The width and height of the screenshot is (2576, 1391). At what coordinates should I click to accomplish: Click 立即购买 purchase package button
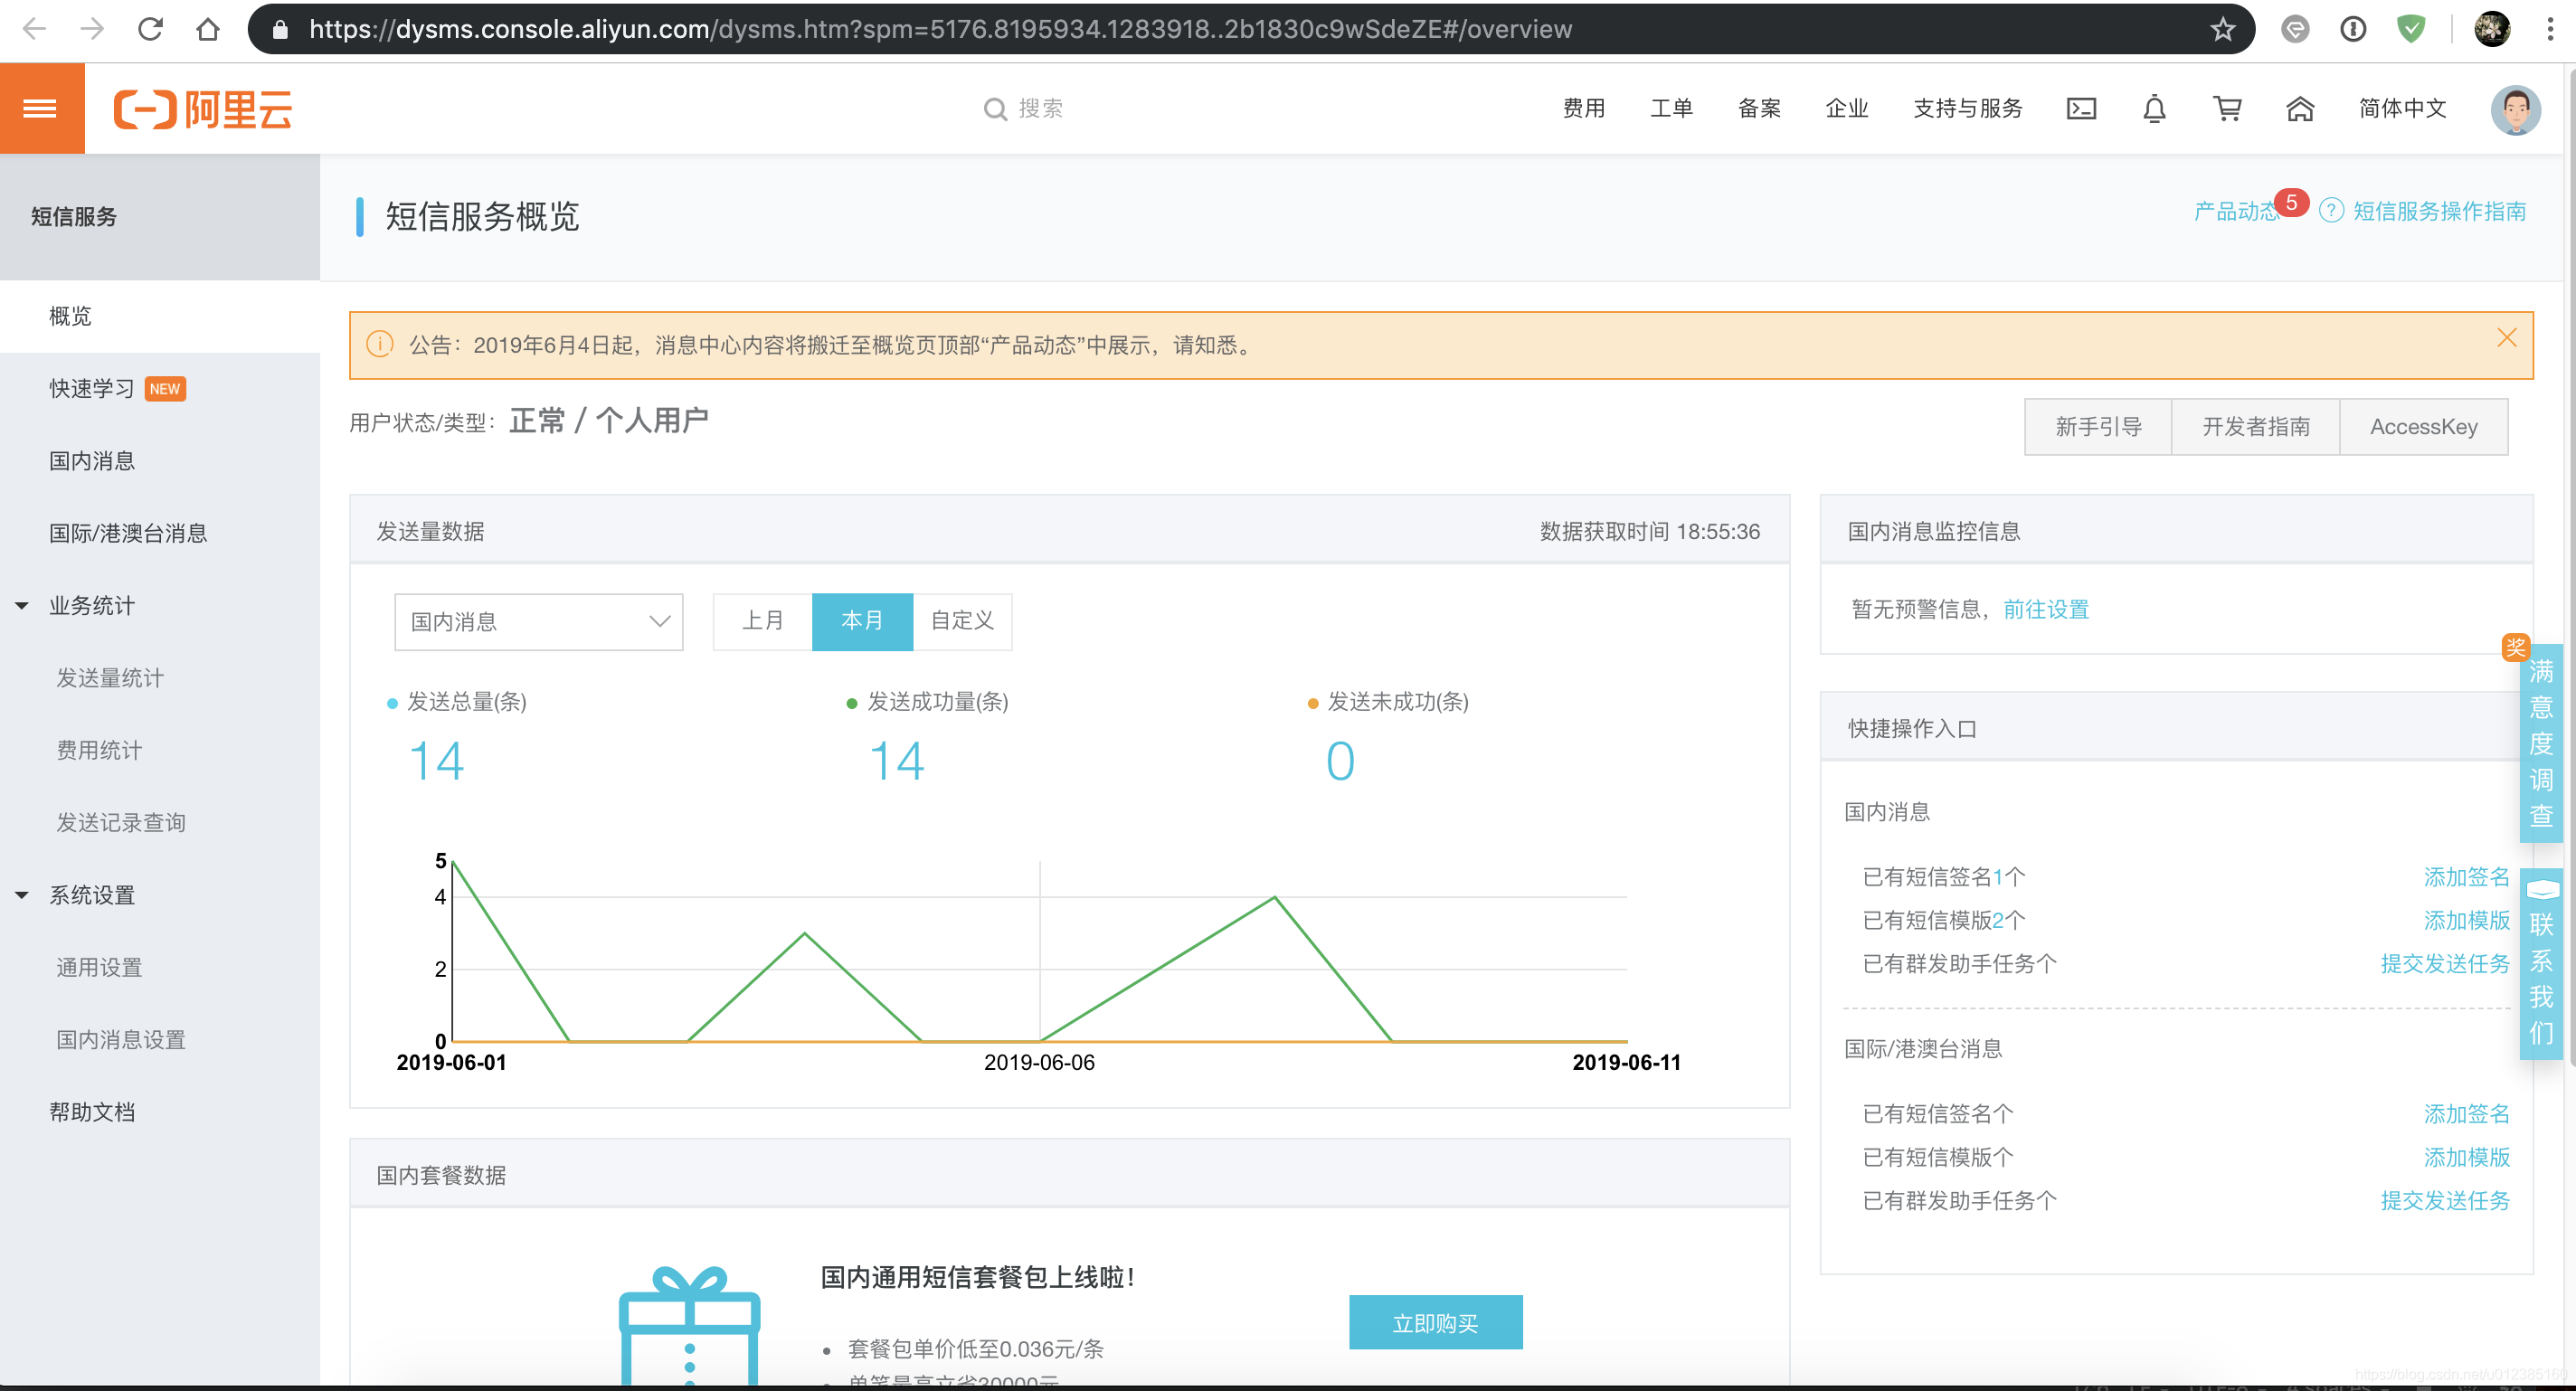pos(1435,1320)
